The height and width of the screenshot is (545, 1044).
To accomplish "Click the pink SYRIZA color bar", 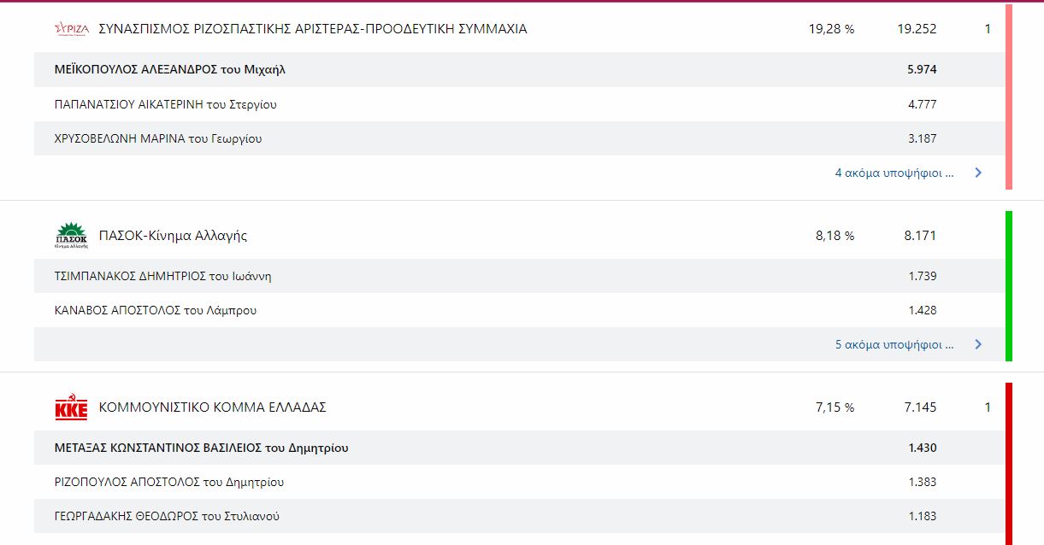I will click(x=1009, y=97).
